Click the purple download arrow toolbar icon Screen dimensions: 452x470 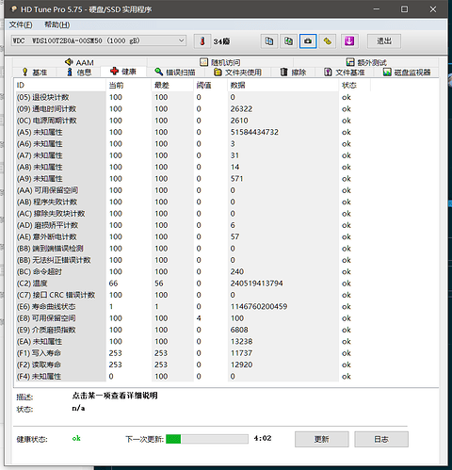click(349, 41)
